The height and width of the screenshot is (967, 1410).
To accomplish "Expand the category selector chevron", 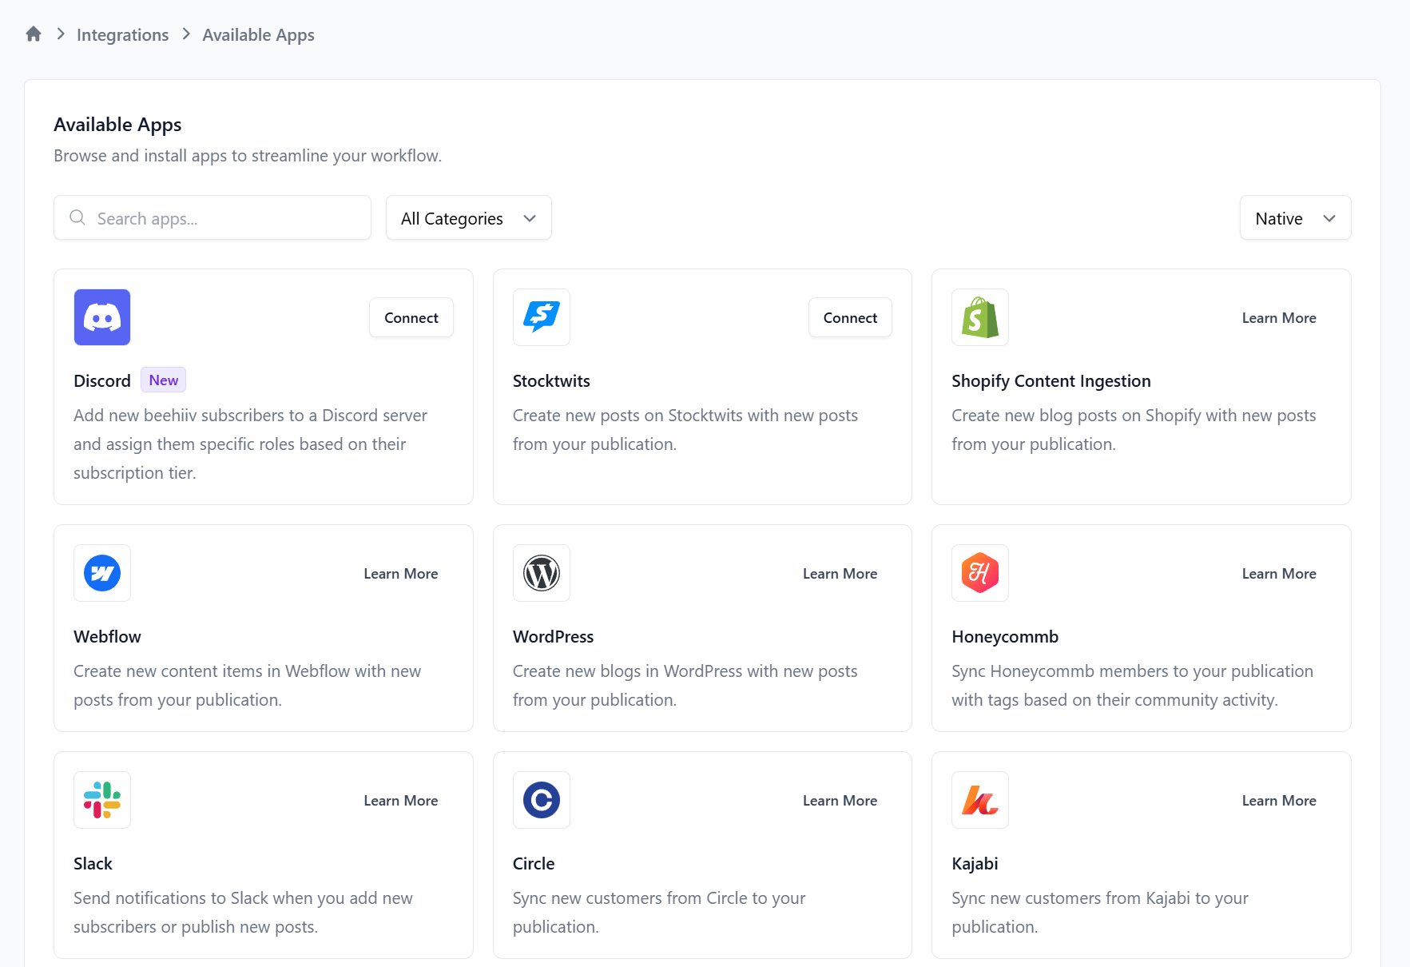I will click(529, 217).
